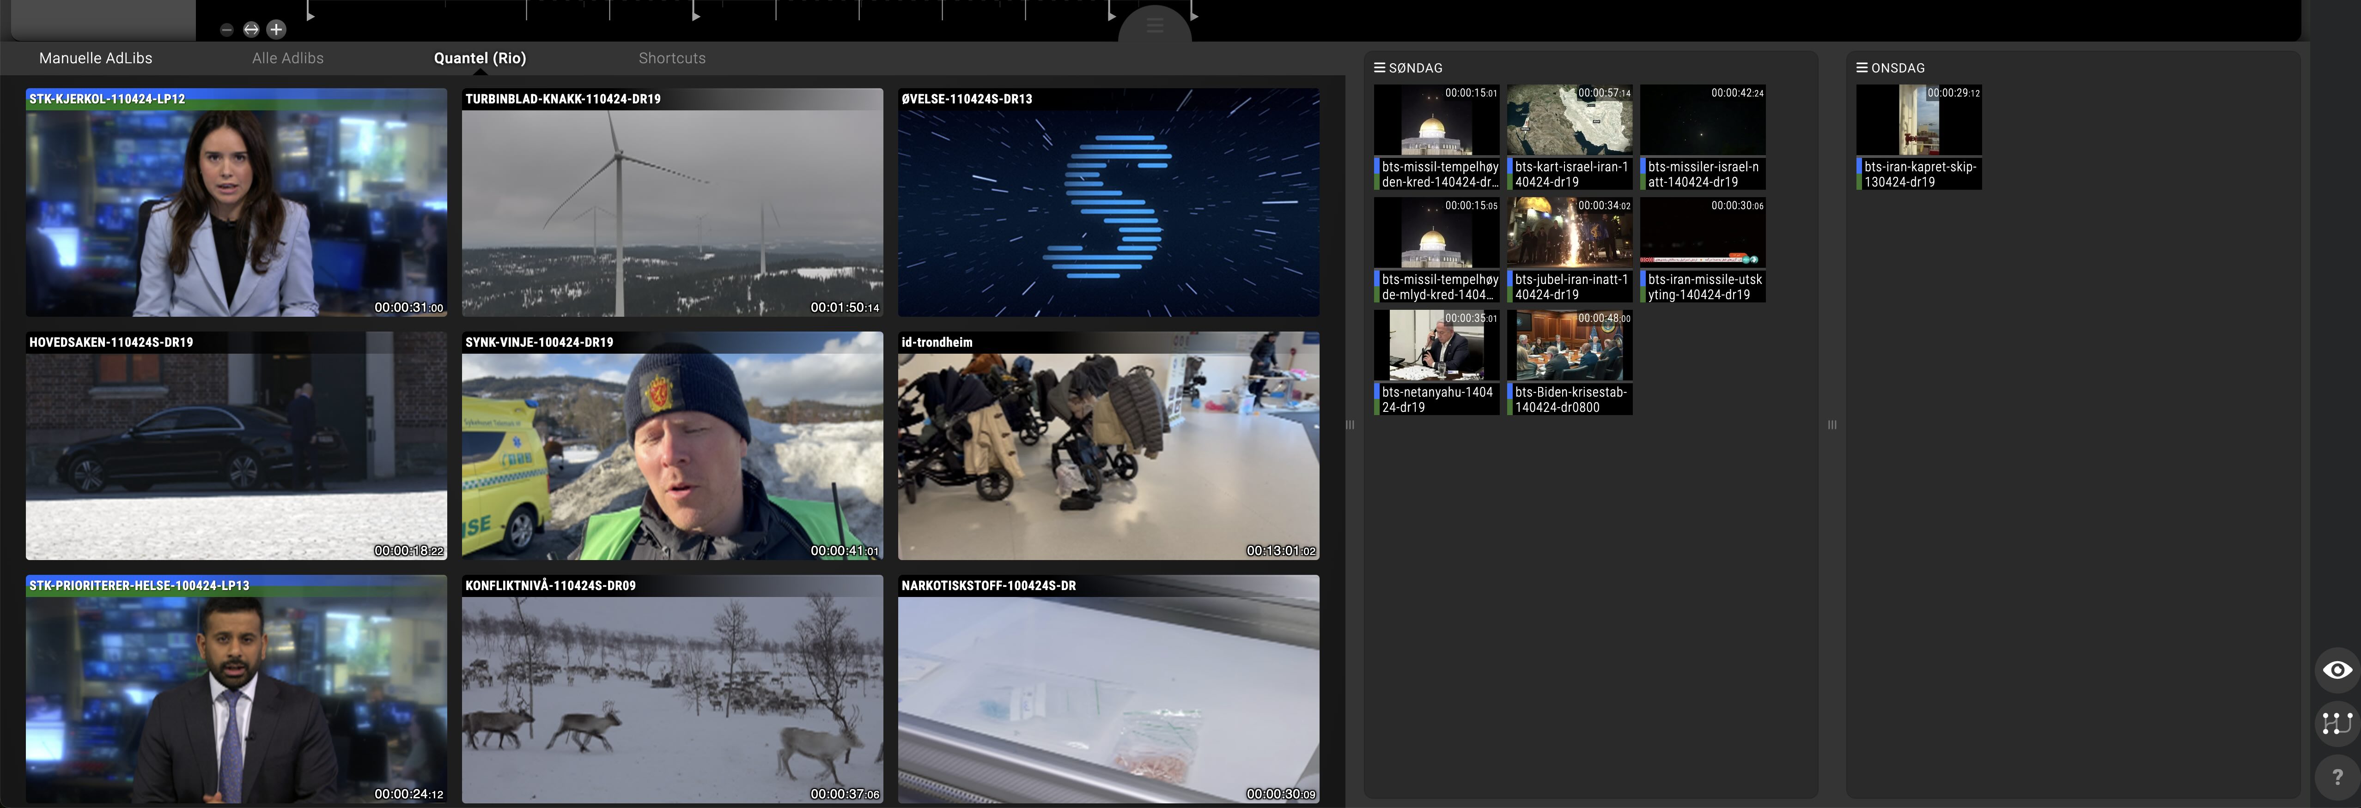Click the 00:00:37:06 duration label

coord(844,794)
